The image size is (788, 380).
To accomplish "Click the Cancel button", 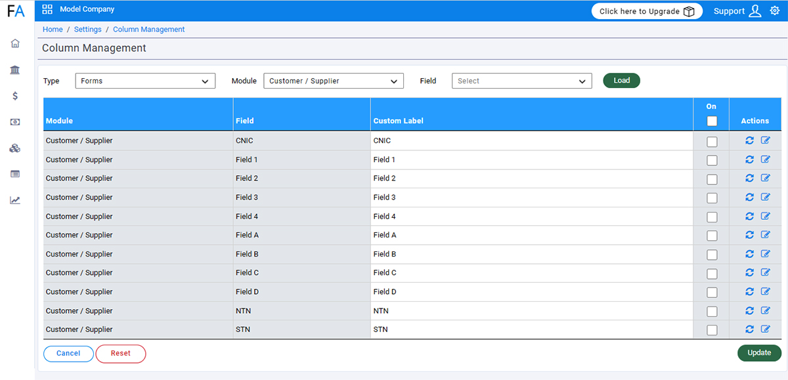I will pyautogui.click(x=68, y=354).
